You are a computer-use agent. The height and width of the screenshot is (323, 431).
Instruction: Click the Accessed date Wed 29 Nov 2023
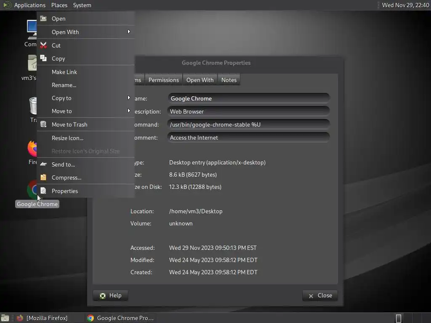pos(213,247)
